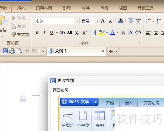Click the 宋体 font name field
Image resolution: width=164 pixels, height=131 pixels.
[x=54, y=21]
